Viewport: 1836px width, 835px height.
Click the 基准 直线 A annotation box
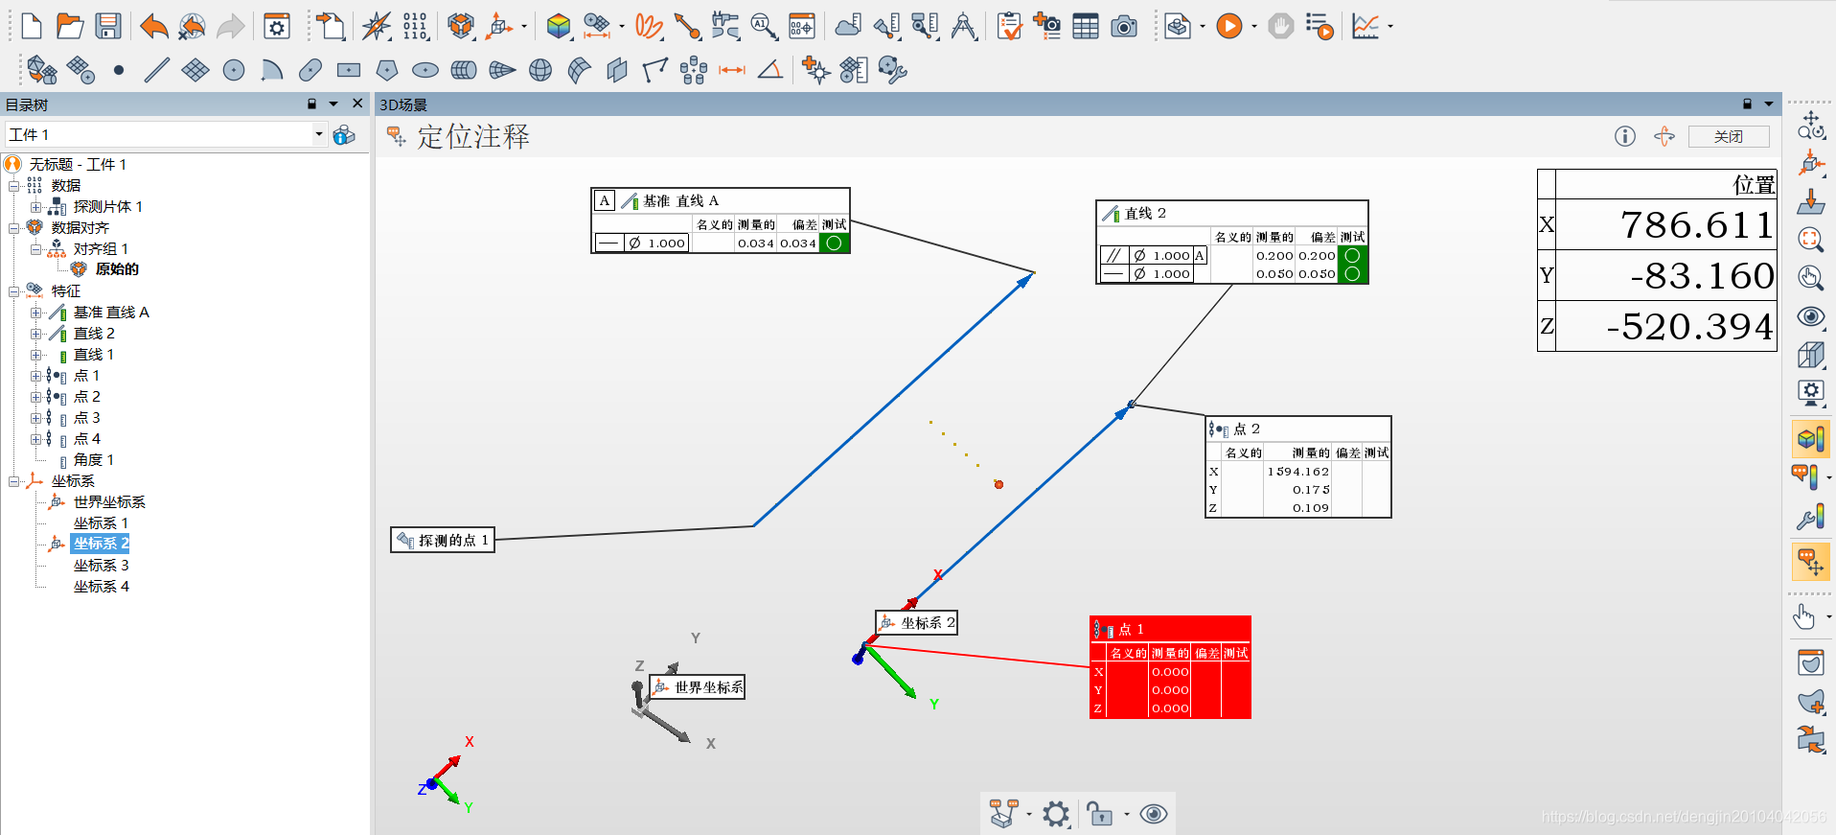click(x=721, y=220)
